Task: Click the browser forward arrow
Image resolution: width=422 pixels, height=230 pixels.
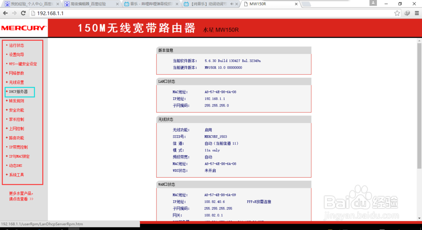Action: [14, 13]
